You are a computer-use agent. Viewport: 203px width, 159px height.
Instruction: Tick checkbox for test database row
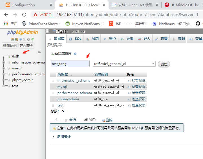[x=53, y=105]
